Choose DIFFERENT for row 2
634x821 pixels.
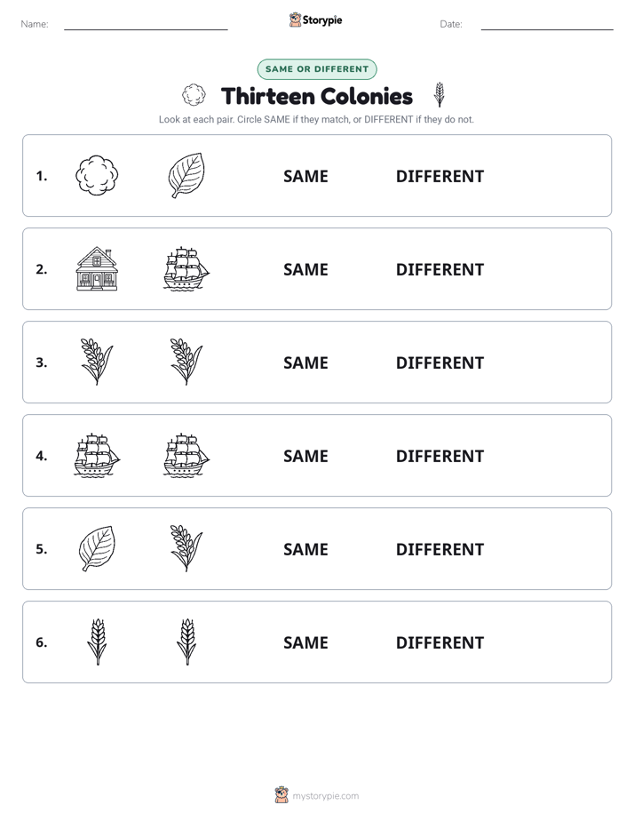click(x=440, y=269)
